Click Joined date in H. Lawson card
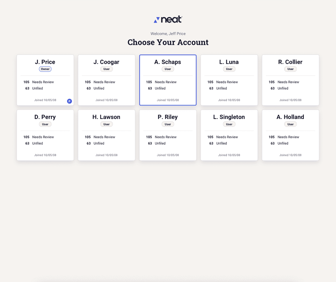Viewport: 336px width, 282px height. tap(106, 155)
